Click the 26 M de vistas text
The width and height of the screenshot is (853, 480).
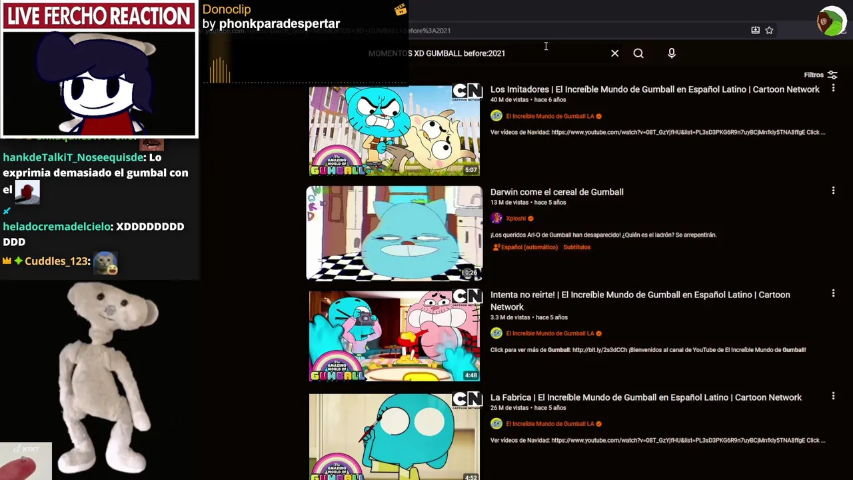(509, 408)
